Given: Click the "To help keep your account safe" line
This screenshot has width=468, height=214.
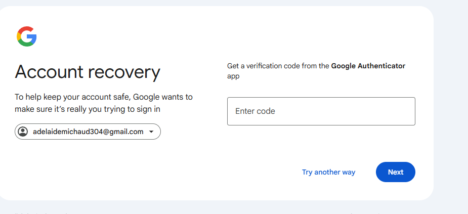Looking at the screenshot, I should (x=103, y=97).
